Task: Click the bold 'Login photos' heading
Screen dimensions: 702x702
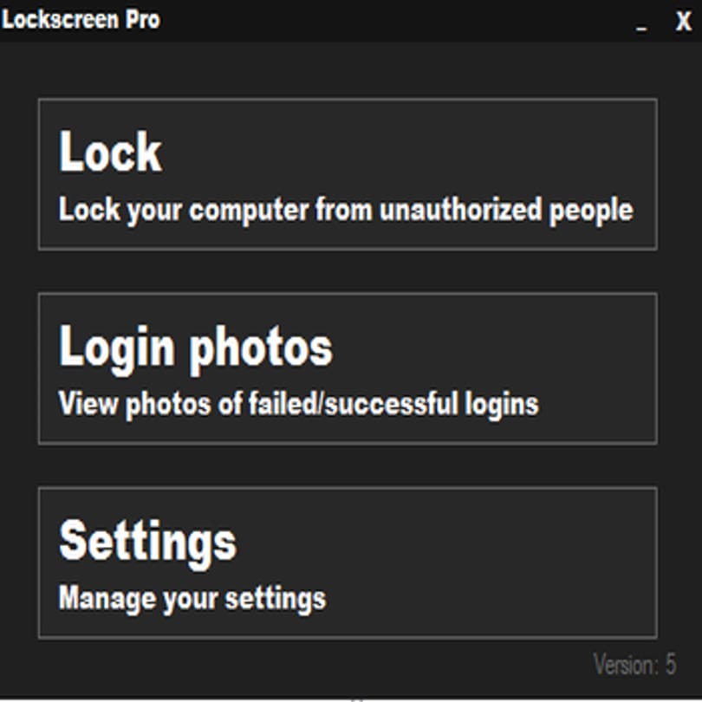Action: coord(196,348)
